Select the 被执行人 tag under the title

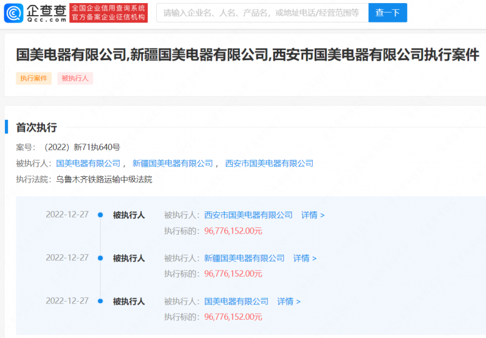75,78
